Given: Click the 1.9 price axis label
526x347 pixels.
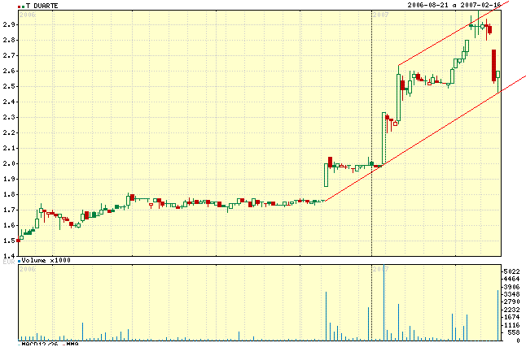Looking at the screenshot, I should point(8,179).
